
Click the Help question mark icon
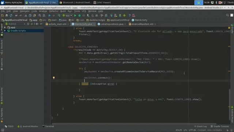(x=129, y=15)
